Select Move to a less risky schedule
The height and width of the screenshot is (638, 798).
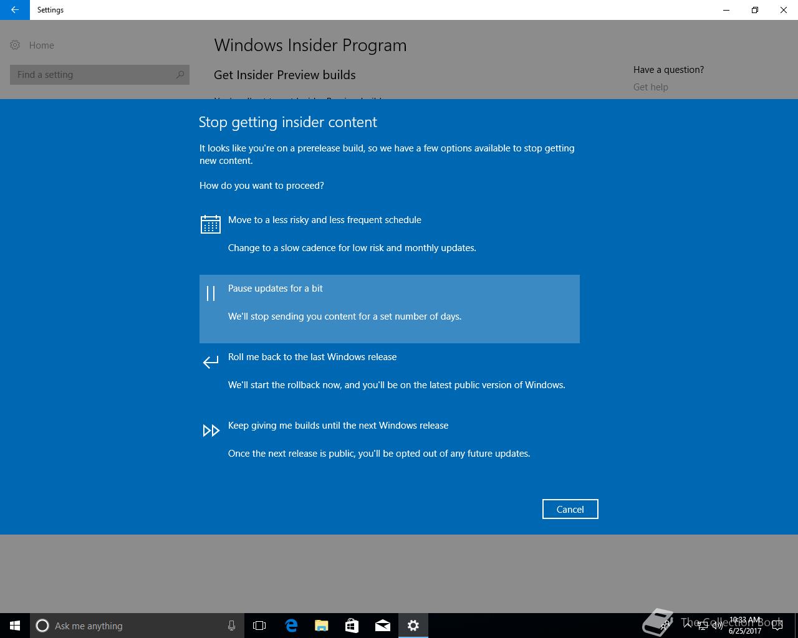[390, 240]
